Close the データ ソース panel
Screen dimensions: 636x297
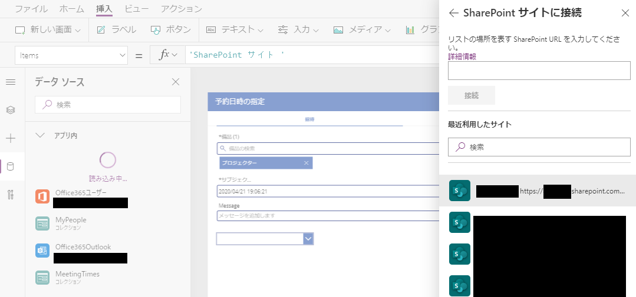[176, 82]
